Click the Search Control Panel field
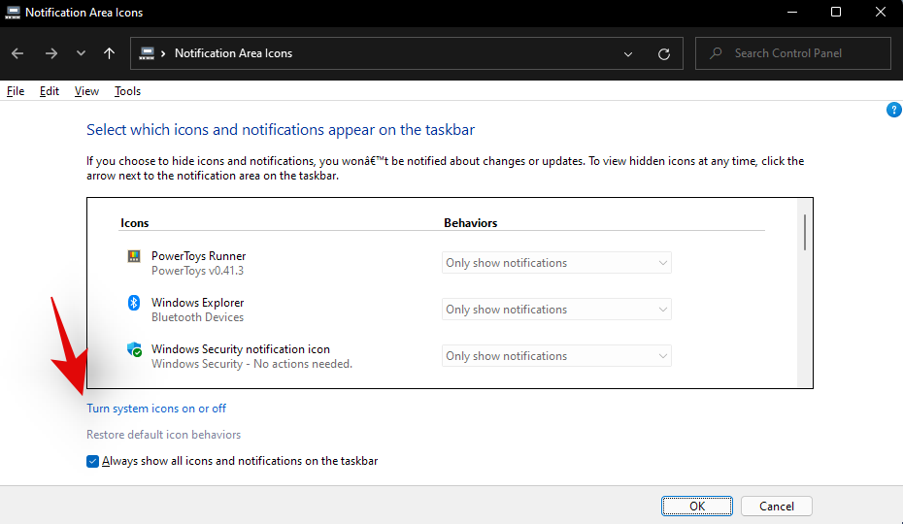903x524 pixels. pyautogui.click(x=801, y=53)
